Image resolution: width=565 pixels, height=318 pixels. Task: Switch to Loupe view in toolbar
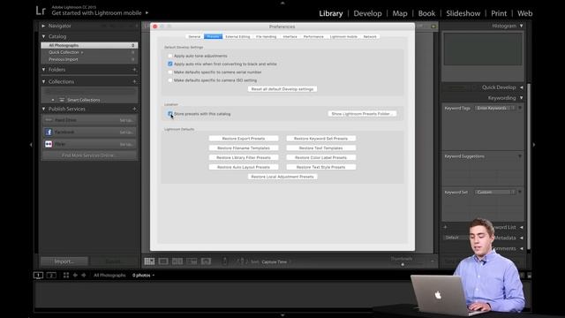(x=163, y=261)
